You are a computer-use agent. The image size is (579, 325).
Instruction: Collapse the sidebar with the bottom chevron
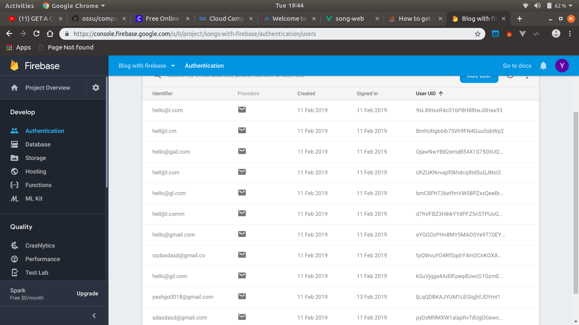coord(94,315)
